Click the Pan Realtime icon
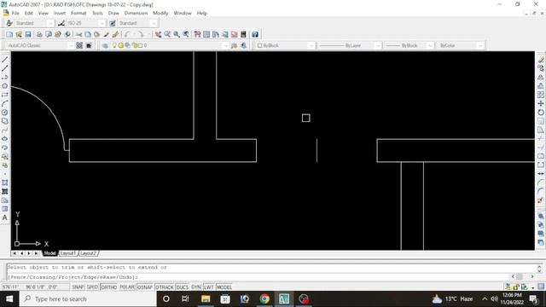 [158, 34]
